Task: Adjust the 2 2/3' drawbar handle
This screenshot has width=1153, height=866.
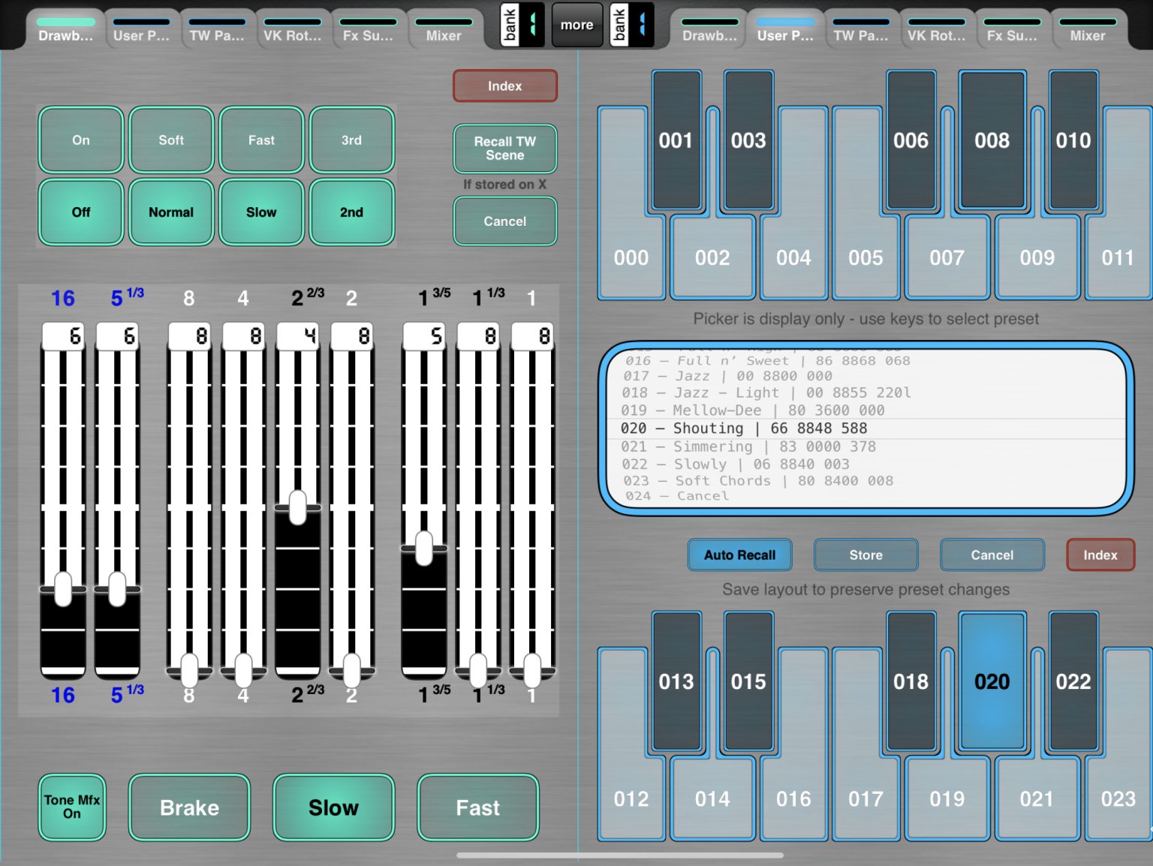Action: (x=298, y=507)
